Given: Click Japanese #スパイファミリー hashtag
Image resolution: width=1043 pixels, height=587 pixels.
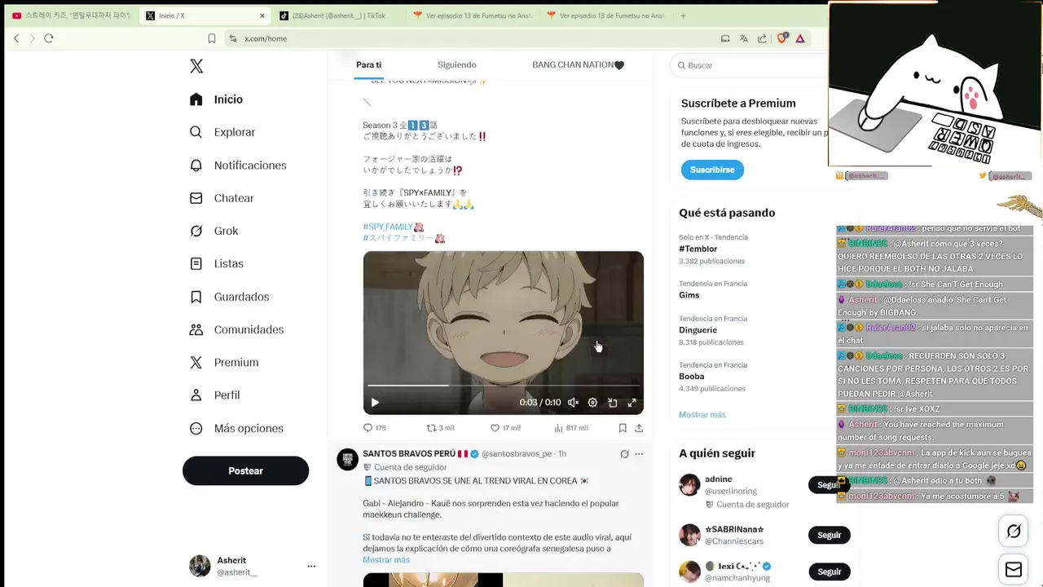Looking at the screenshot, I should [398, 238].
